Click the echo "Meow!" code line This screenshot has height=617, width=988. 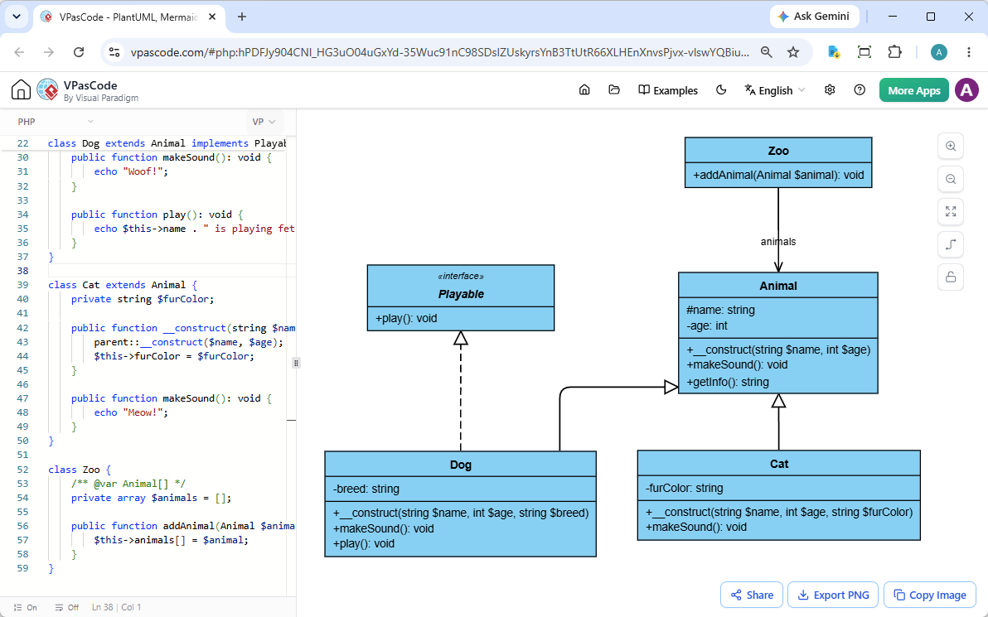click(129, 413)
